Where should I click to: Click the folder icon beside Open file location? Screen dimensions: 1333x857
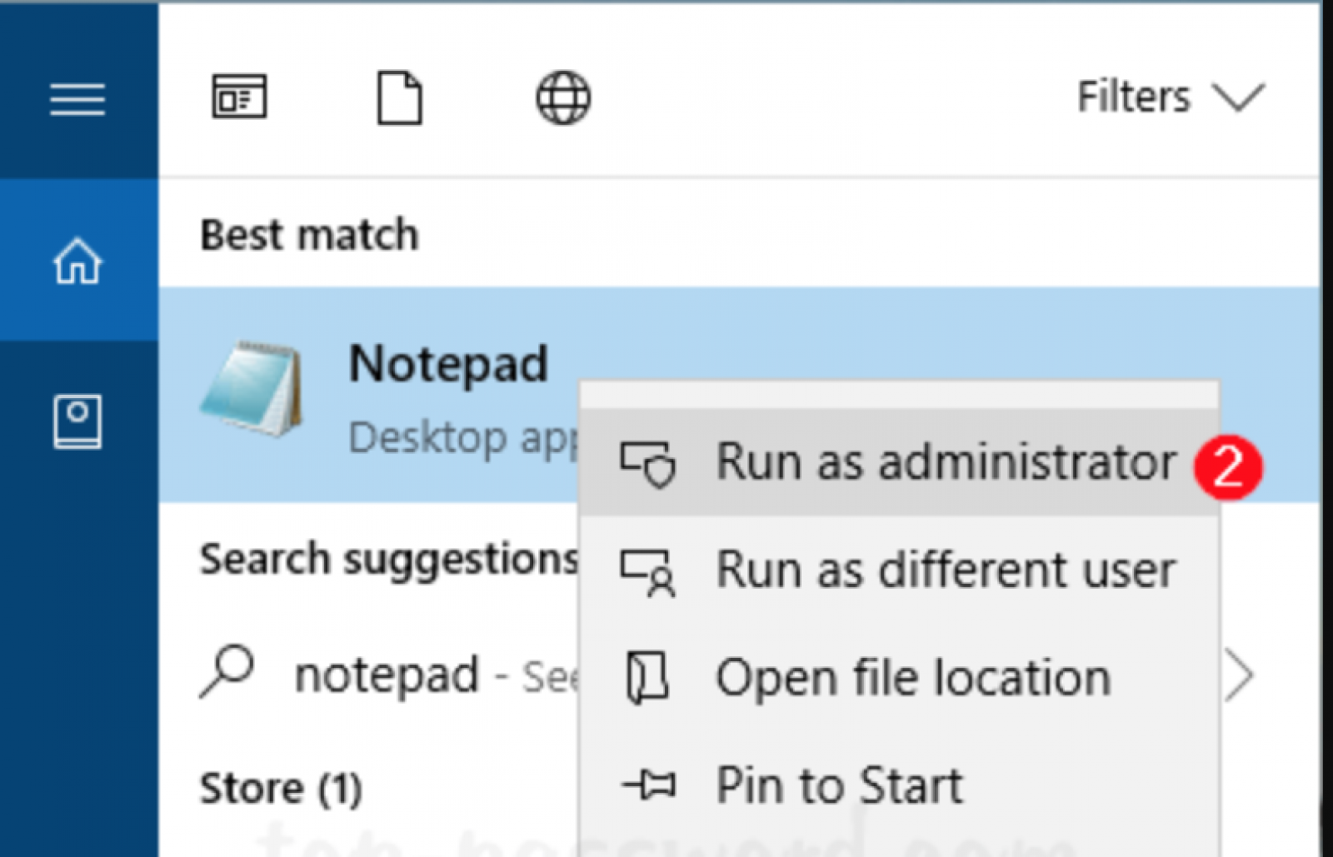click(x=647, y=678)
